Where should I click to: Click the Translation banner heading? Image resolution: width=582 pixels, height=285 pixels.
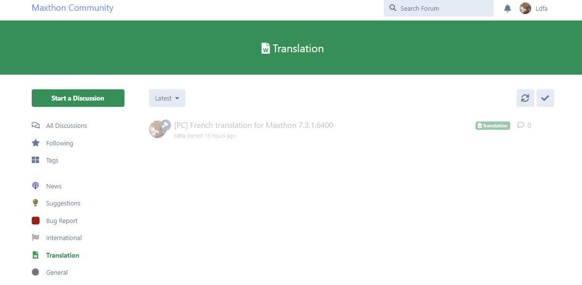(x=298, y=49)
